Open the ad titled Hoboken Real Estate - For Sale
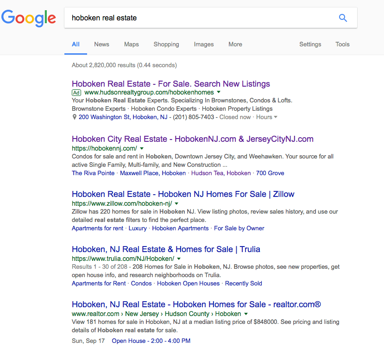Screen dimensions: 384x348 click(171, 84)
